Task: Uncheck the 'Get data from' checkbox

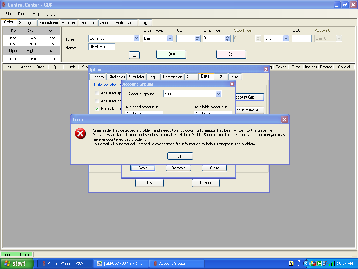Action: pyautogui.click(x=97, y=109)
